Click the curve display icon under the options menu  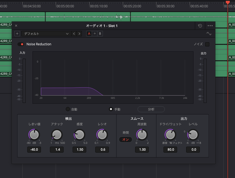coord(209,34)
